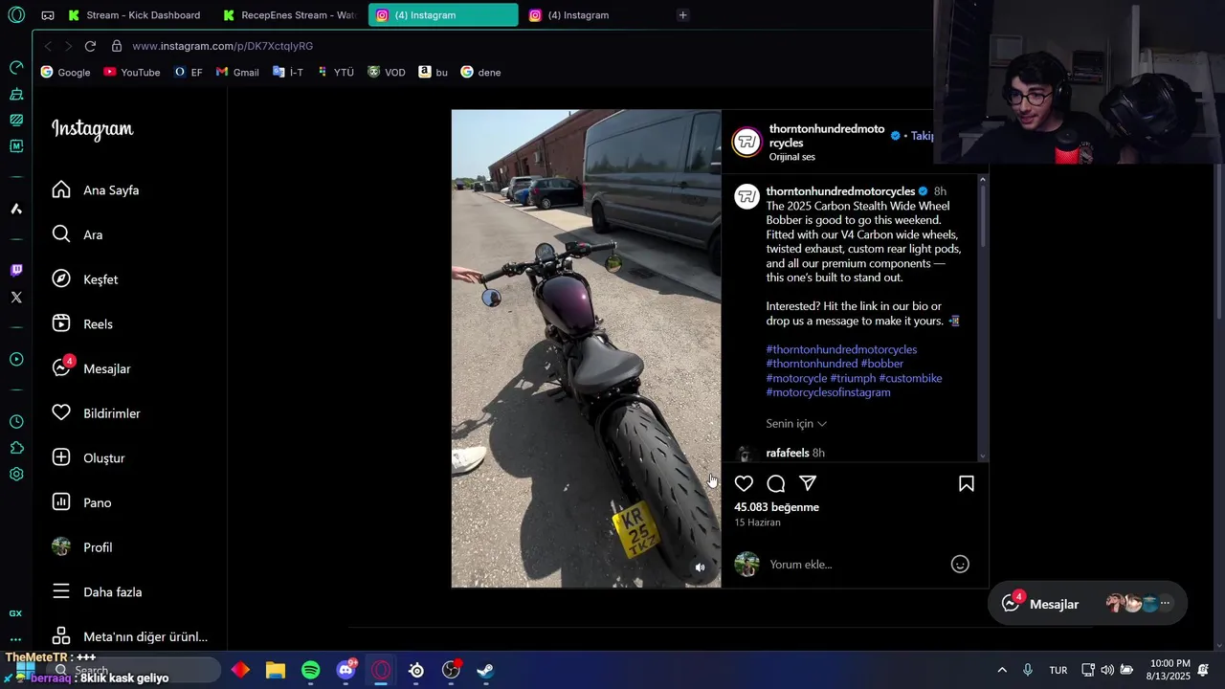
Task: Open VOD bookmark
Action: point(387,72)
